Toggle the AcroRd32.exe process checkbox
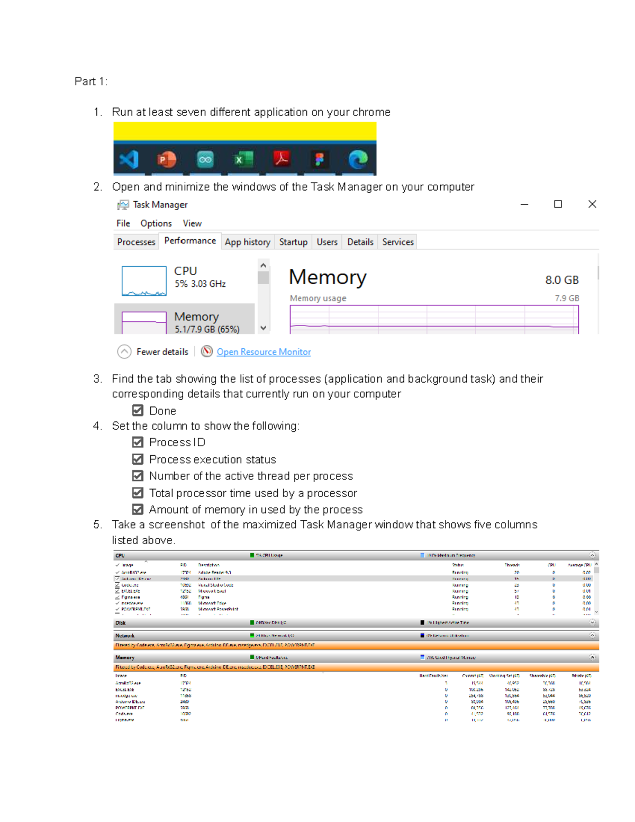The height and width of the screenshot is (822, 635). point(117,573)
